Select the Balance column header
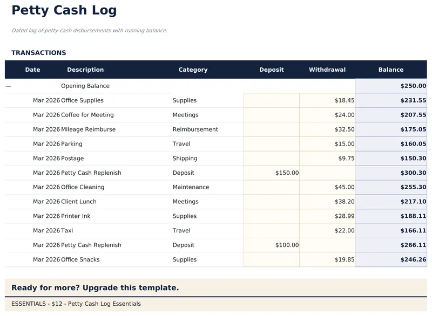 (391, 70)
